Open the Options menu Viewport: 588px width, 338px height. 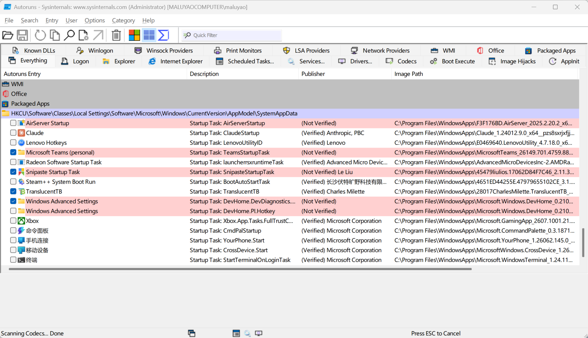[x=95, y=20]
